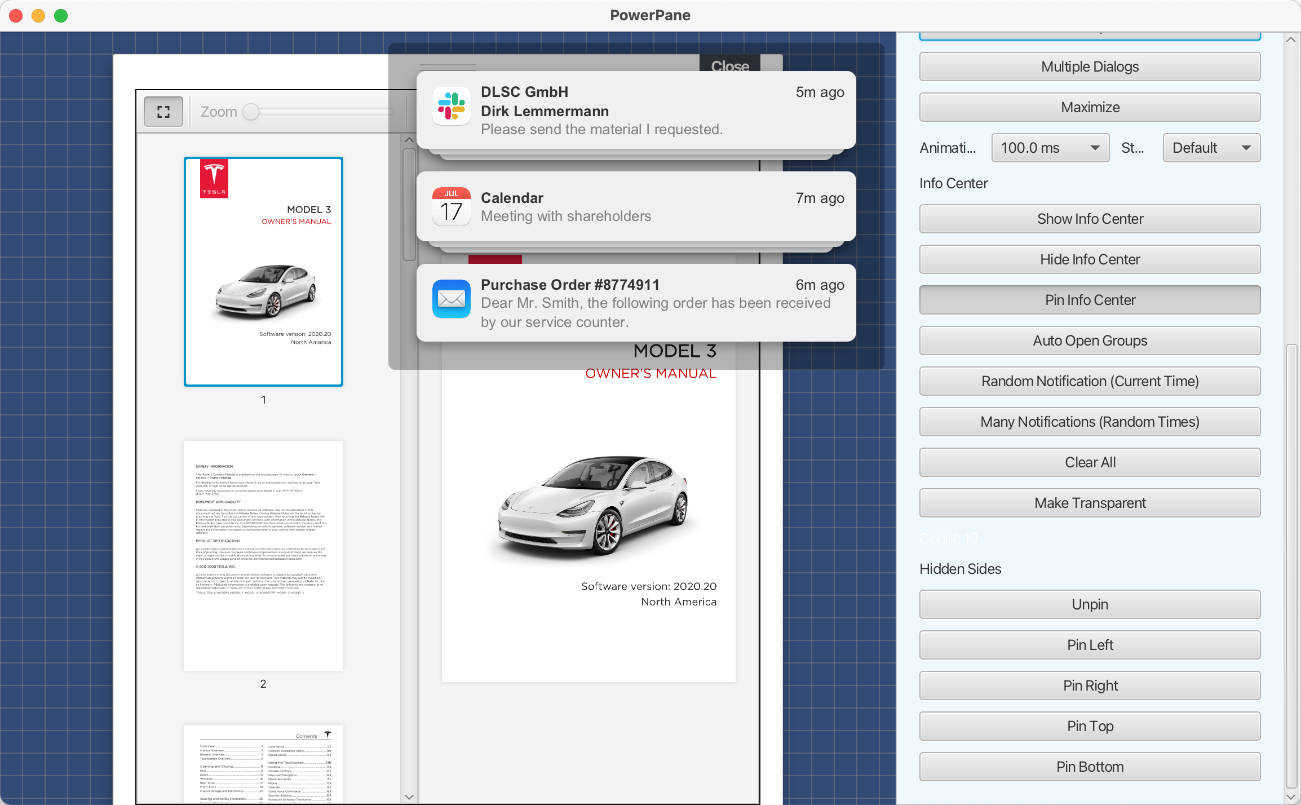Click the Clear All notifications button
Image resolution: width=1301 pixels, height=805 pixels.
1090,462
